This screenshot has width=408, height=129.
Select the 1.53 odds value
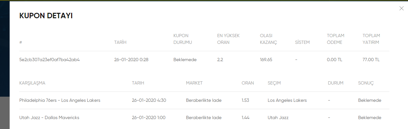click(x=246, y=100)
